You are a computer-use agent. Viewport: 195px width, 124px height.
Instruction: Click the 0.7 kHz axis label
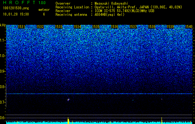(3, 102)
